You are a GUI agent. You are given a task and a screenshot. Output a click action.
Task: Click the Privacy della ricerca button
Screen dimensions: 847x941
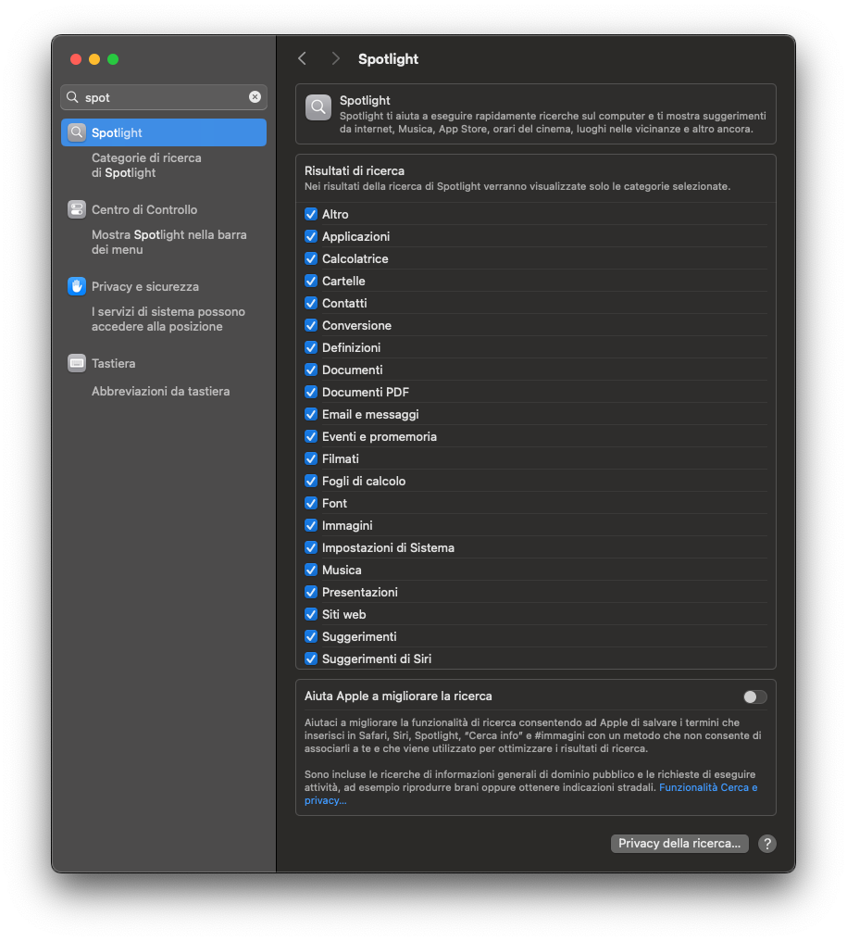[679, 843]
